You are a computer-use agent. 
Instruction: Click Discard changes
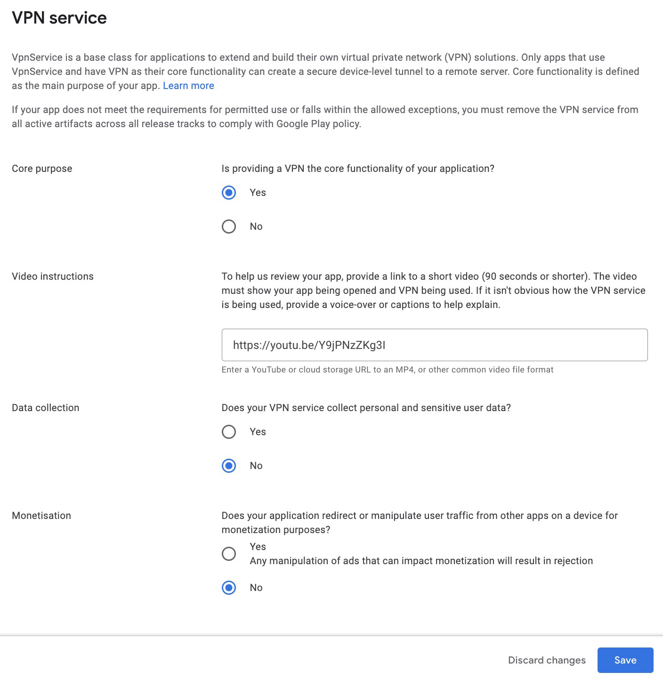[547, 660]
